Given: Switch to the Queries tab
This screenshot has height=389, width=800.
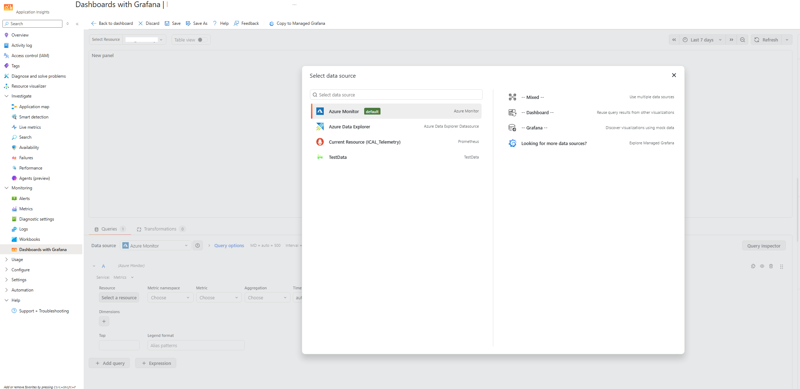Looking at the screenshot, I should tap(110, 229).
